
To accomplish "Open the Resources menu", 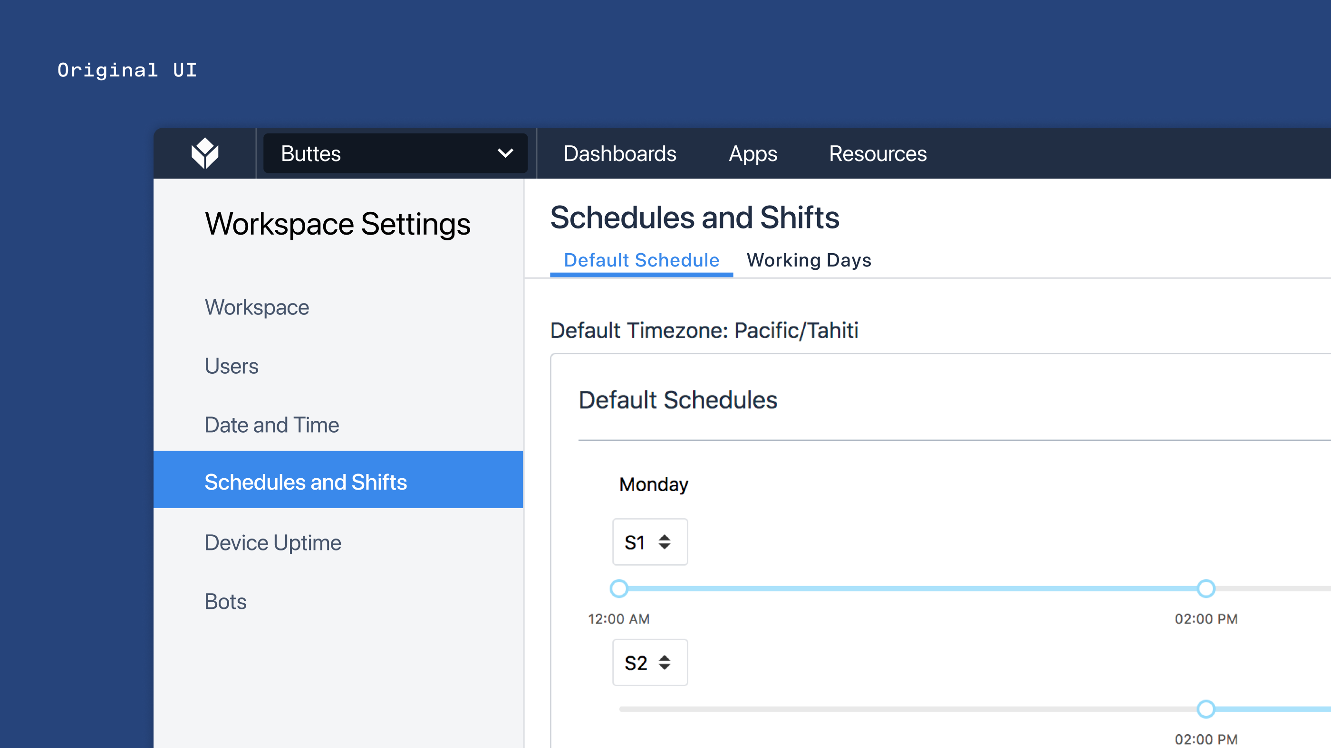I will click(x=878, y=153).
